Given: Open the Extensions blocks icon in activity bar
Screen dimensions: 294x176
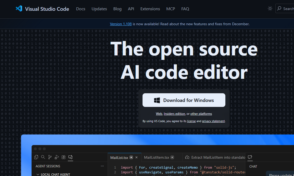Looking at the screenshot, I should pos(63,157).
